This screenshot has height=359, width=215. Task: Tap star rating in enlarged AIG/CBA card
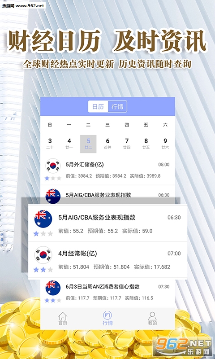[x=43, y=233]
